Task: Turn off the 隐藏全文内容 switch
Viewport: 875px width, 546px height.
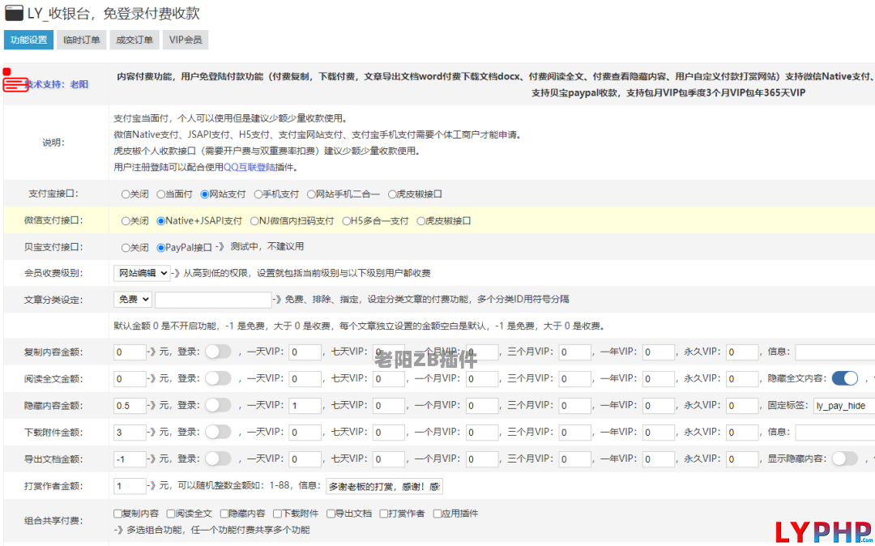Action: pyautogui.click(x=845, y=378)
